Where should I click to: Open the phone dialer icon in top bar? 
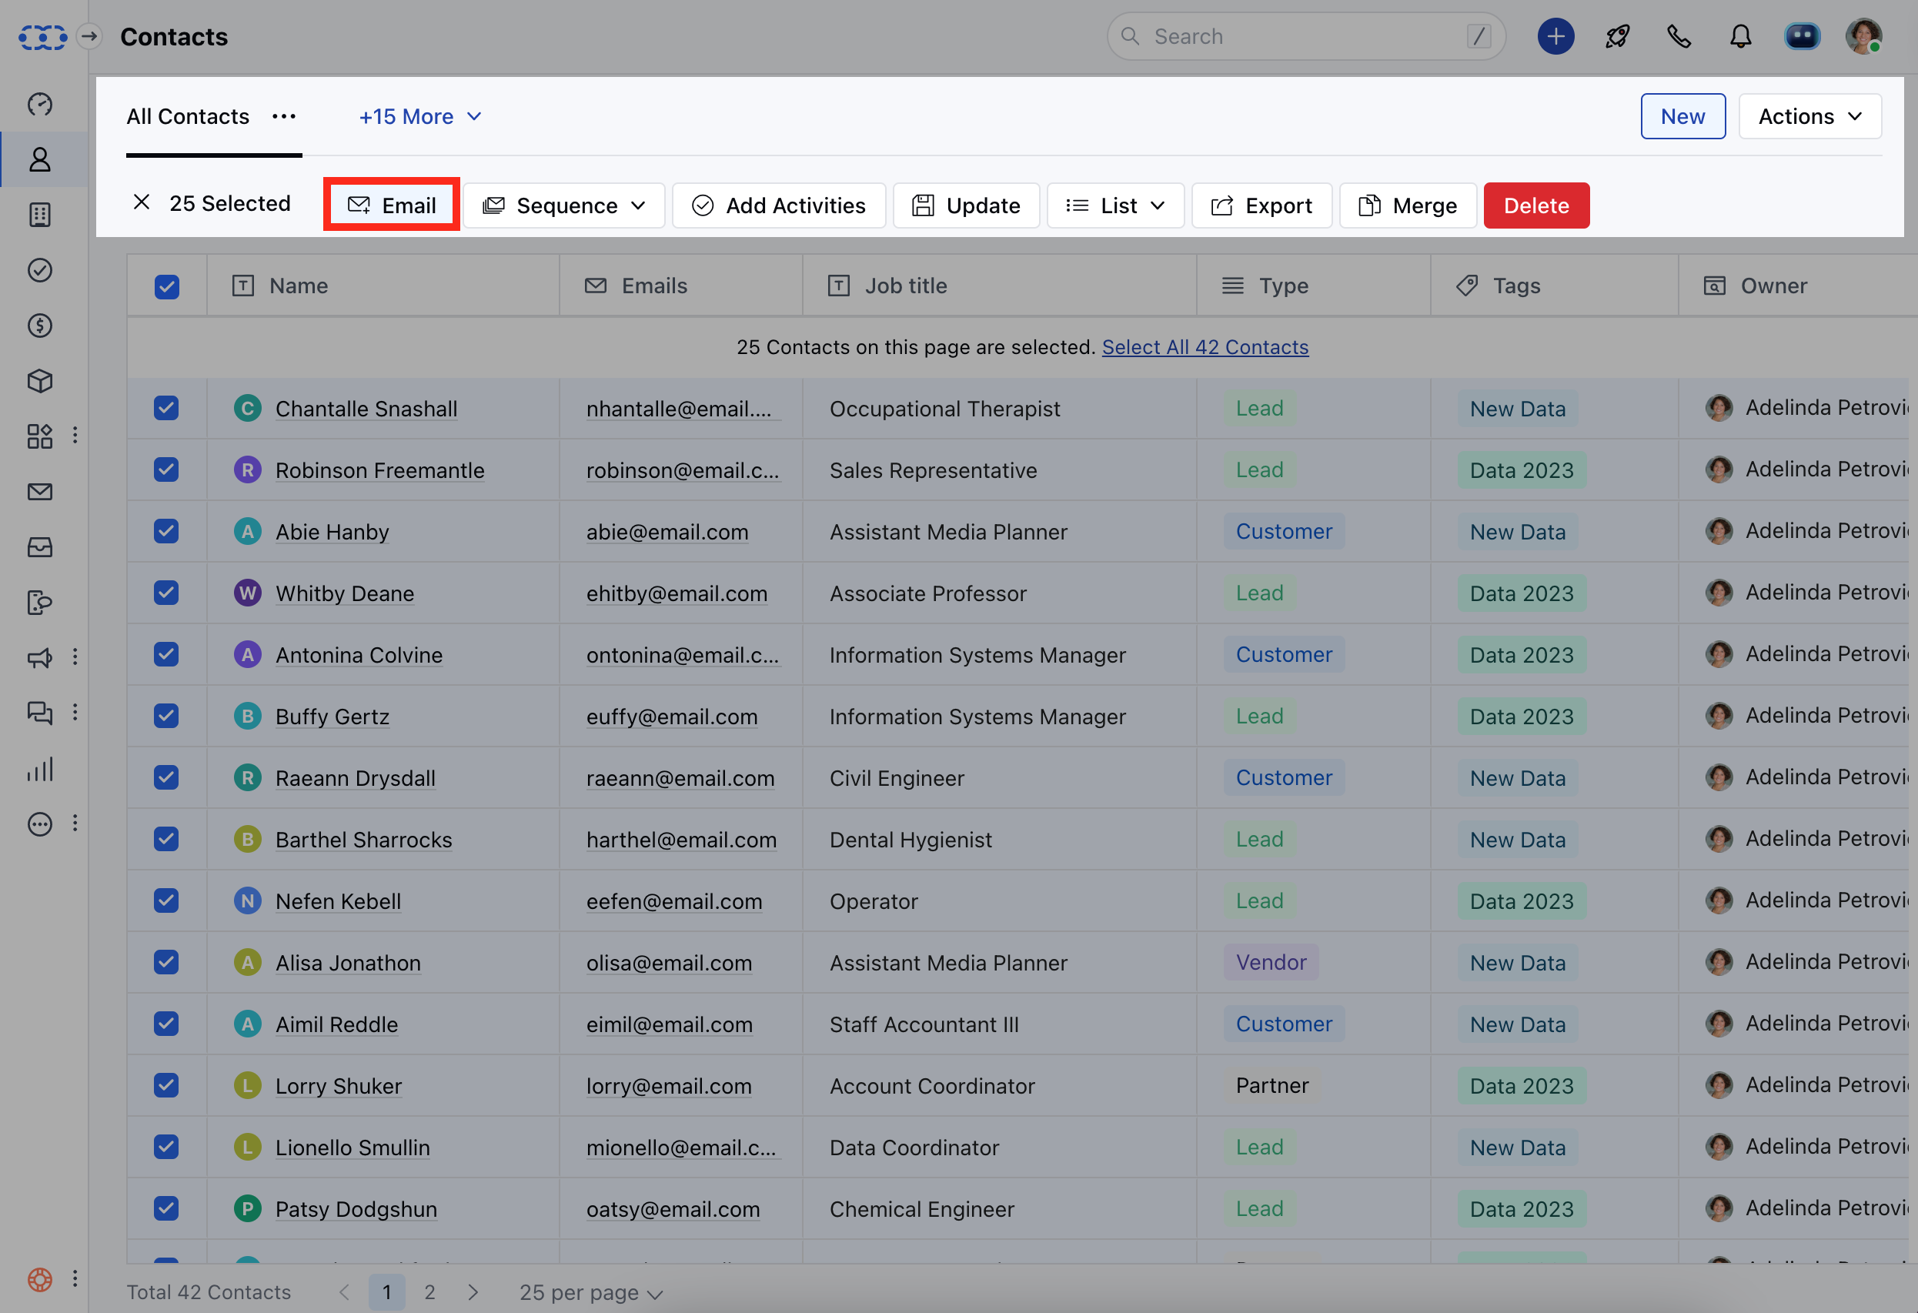pos(1679,35)
